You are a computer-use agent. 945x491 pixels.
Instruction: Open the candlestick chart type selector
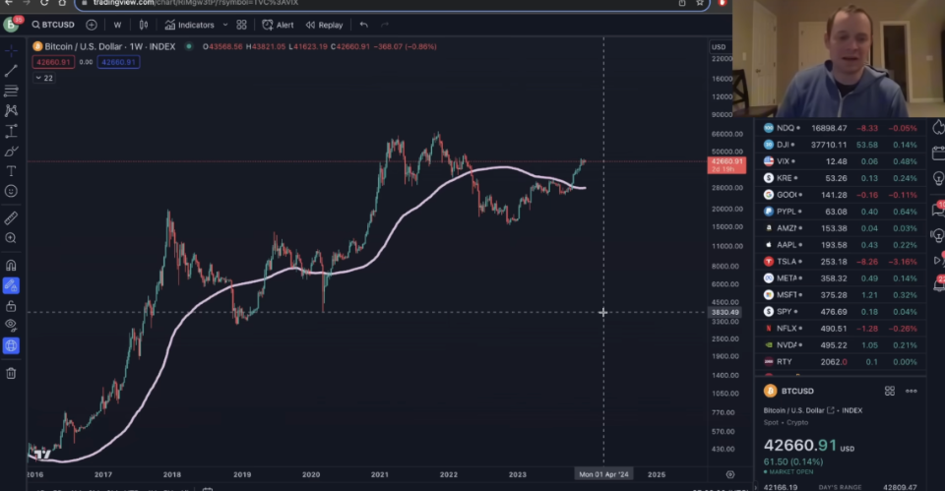(144, 25)
